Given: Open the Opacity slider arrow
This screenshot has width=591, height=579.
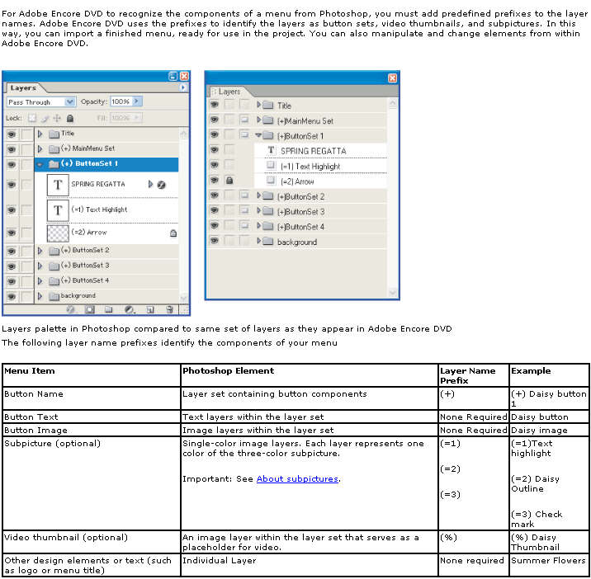Looking at the screenshot, I should click(x=137, y=101).
